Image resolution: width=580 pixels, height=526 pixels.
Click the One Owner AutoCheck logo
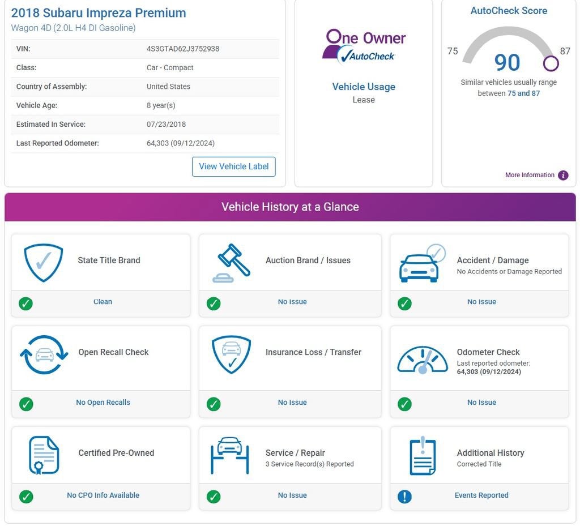click(x=364, y=47)
